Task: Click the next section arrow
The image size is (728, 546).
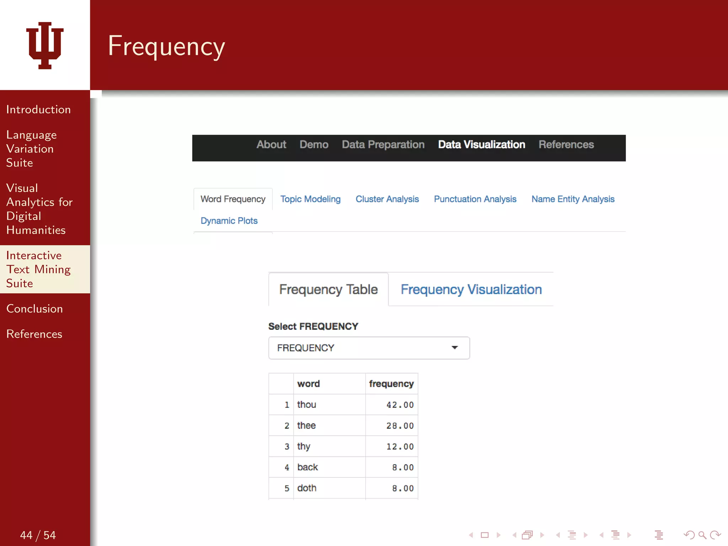Action: (x=629, y=535)
